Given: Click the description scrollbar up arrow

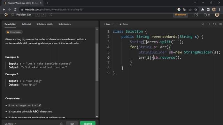Looking at the screenshot, I should tap(97, 29).
